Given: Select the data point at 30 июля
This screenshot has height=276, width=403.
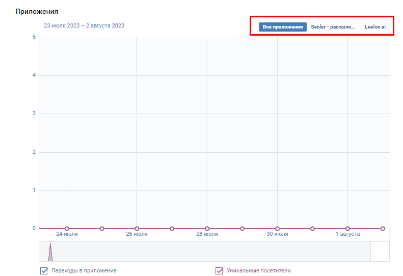Looking at the screenshot, I should [277, 229].
